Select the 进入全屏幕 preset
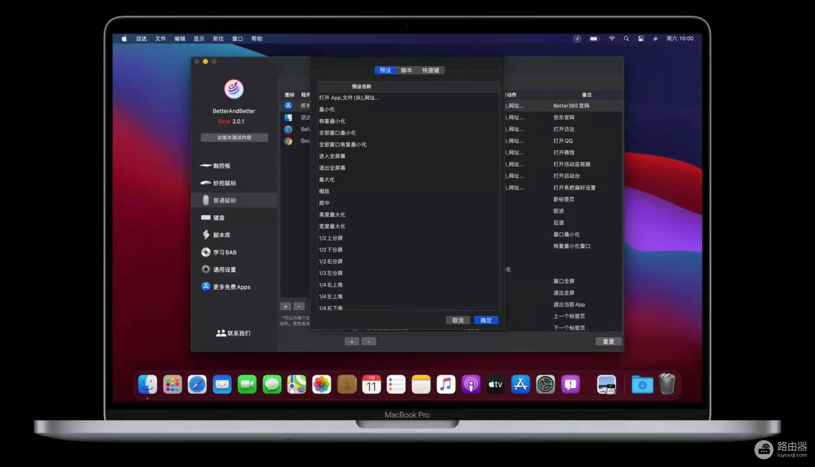This screenshot has height=467, width=815. (408, 156)
